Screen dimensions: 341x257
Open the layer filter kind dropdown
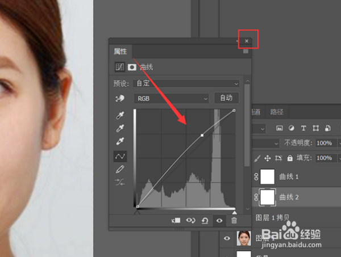click(259, 129)
